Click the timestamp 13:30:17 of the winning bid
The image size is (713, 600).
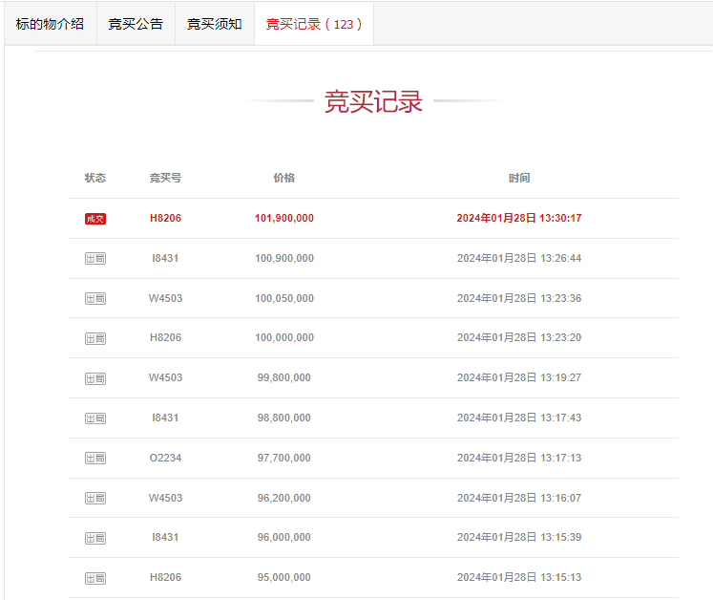[560, 218]
